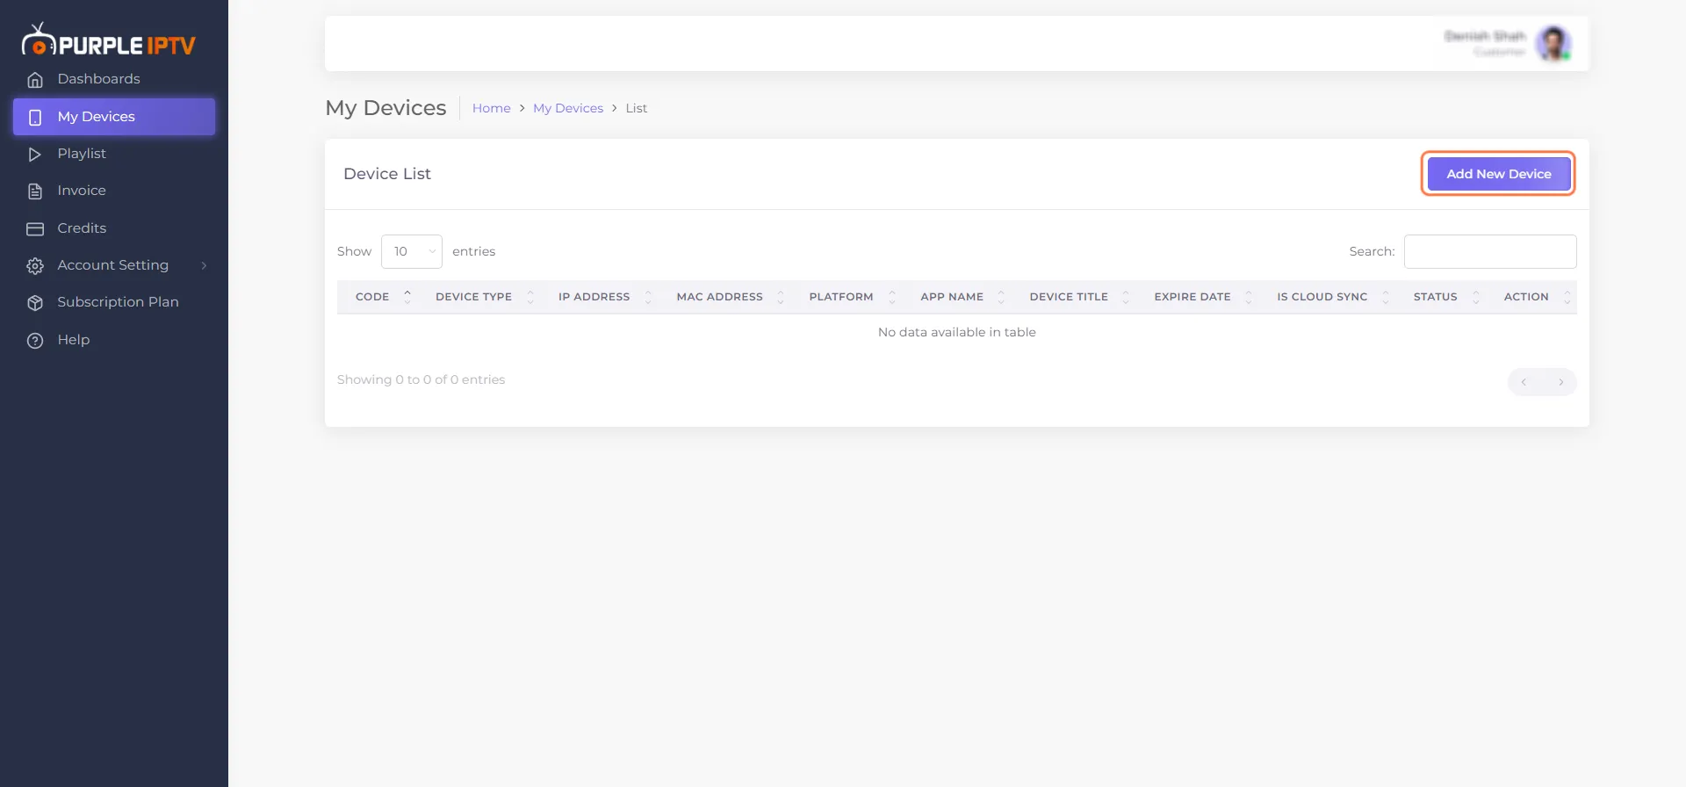Screen dimensions: 1686x787
Task: Sort table by STATUS column
Action: point(1441,297)
